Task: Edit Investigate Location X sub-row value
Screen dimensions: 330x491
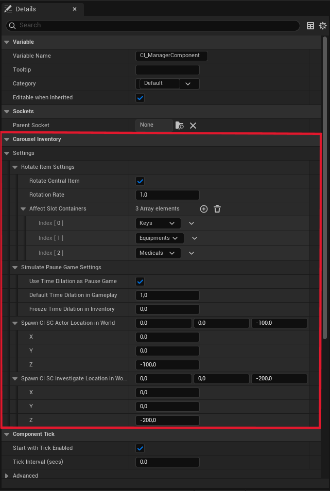Action: tap(167, 392)
